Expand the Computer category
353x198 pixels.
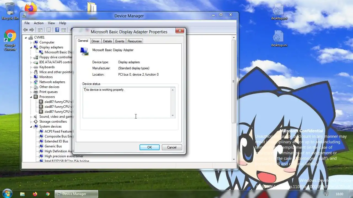31,42
